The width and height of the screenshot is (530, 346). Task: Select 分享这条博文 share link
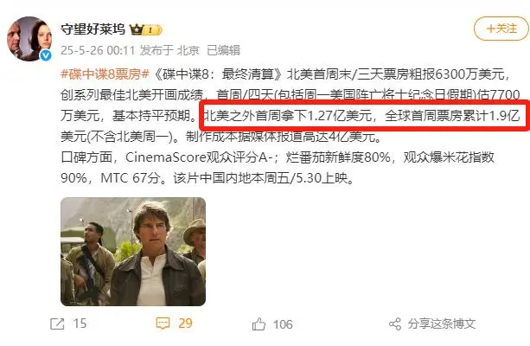[x=442, y=324]
